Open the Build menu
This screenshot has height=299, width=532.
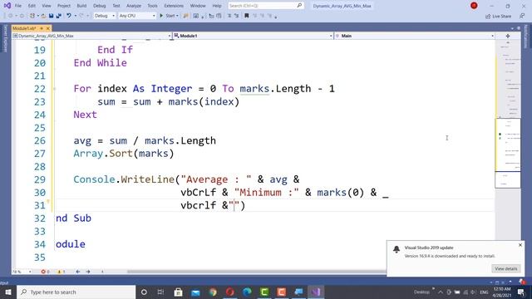click(x=81, y=6)
